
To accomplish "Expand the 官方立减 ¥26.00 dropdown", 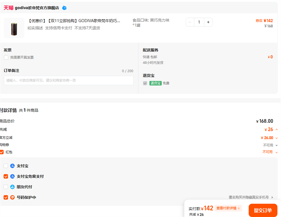I will point(276,138).
